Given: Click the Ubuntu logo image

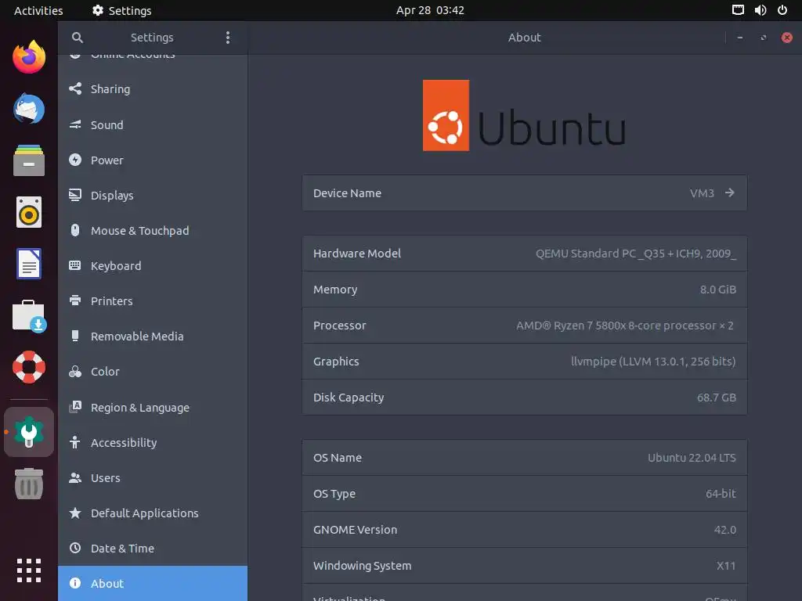Looking at the screenshot, I should [x=524, y=116].
